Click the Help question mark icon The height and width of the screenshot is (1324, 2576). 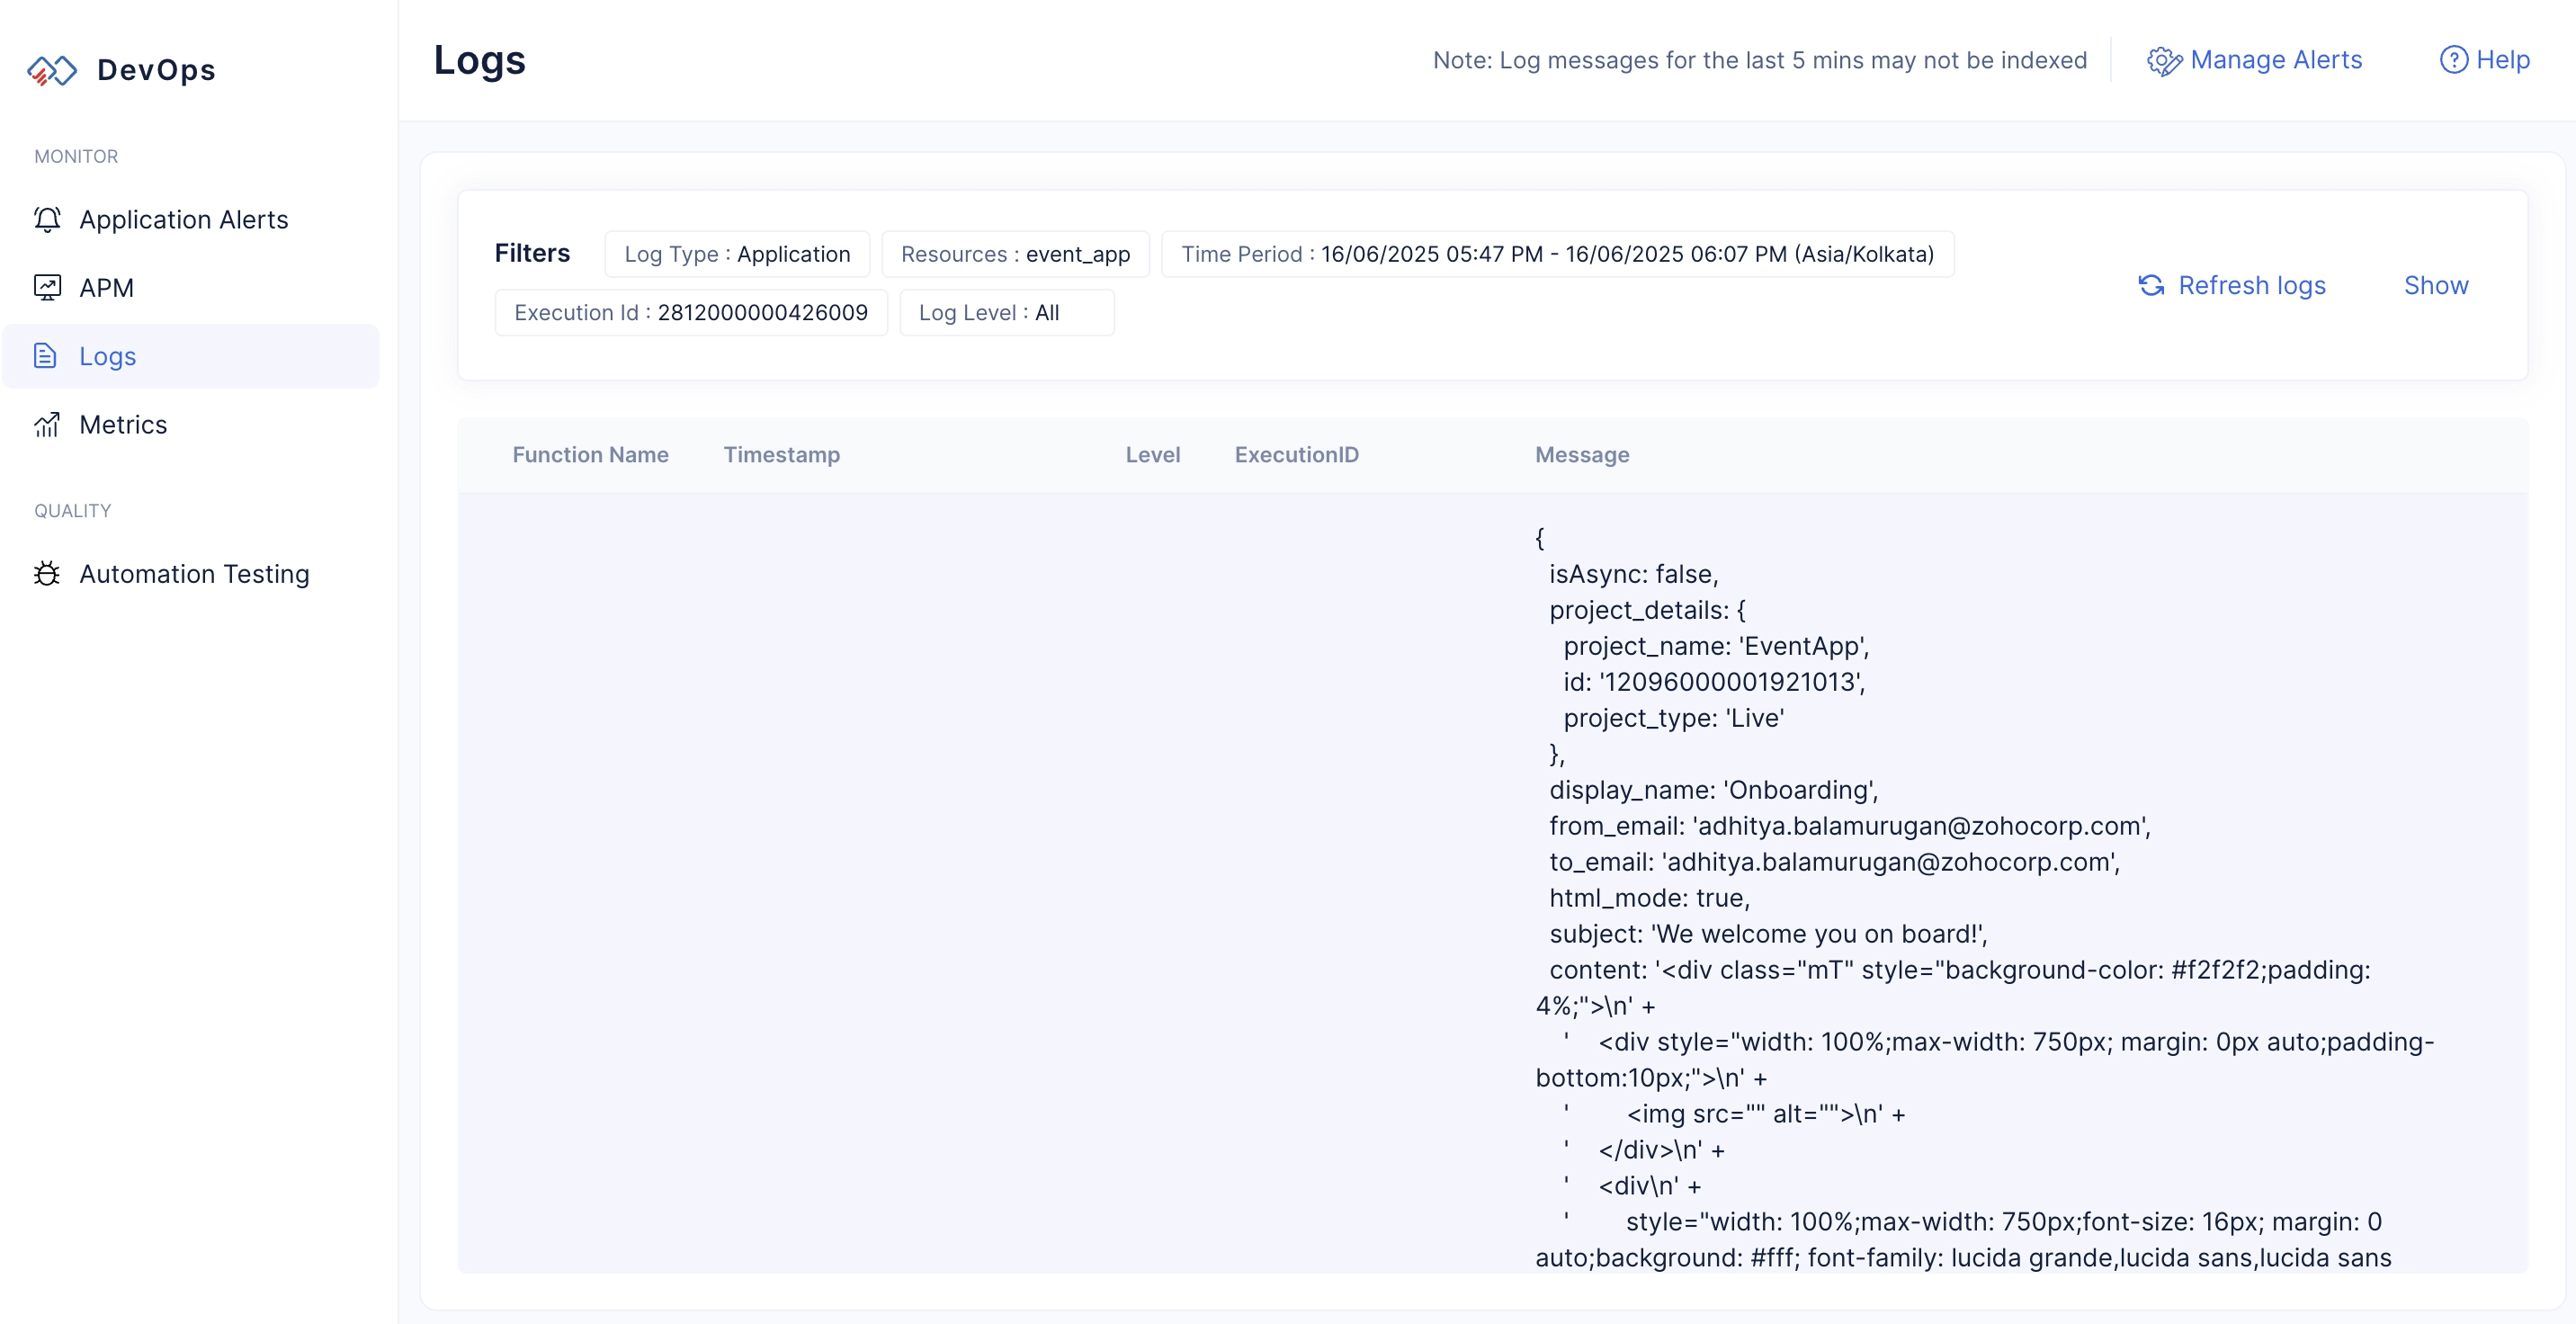[x=2453, y=60]
